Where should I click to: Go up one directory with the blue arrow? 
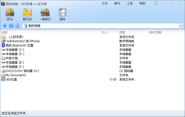click(x=5, y=25)
